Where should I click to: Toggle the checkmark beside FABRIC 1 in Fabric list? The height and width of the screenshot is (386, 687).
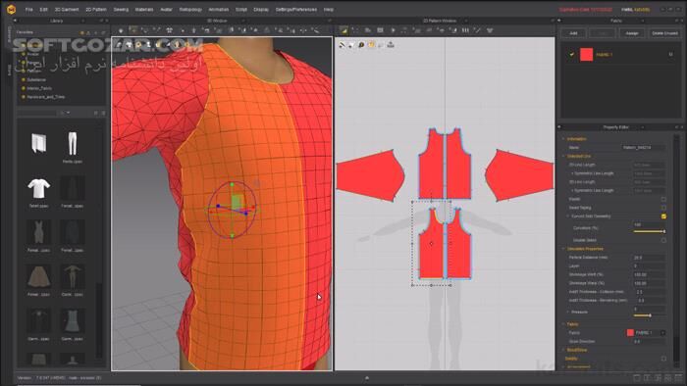point(571,54)
